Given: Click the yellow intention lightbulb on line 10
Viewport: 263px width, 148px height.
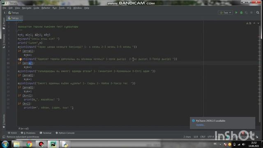Looking at the screenshot, I should pos(21,59).
